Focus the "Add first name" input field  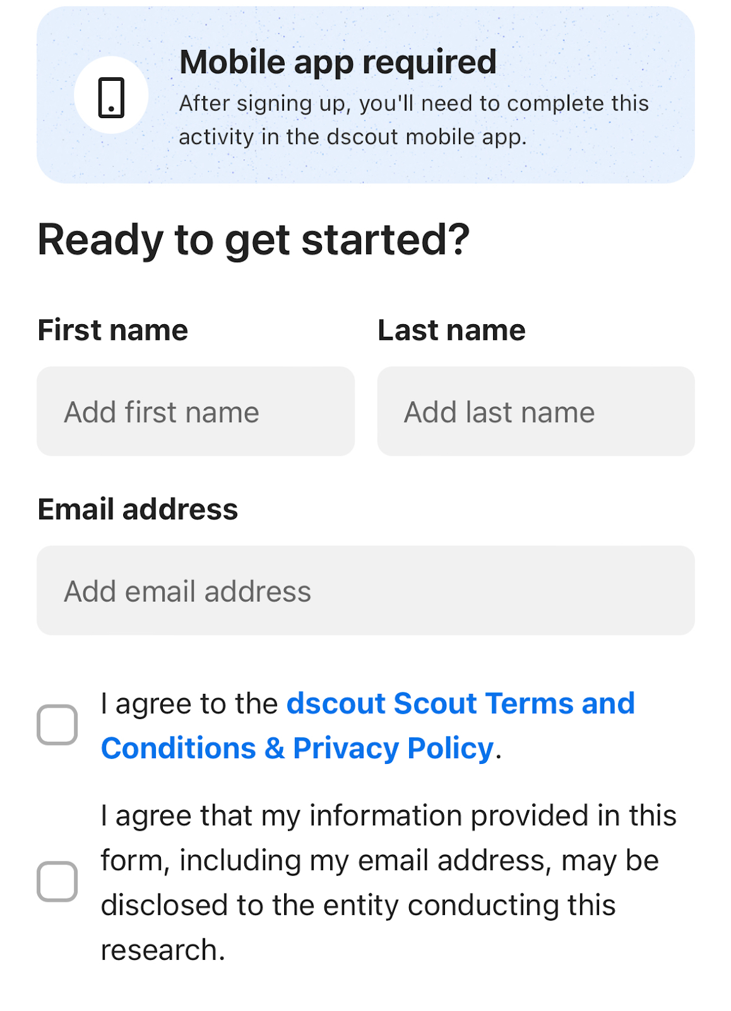tap(195, 411)
